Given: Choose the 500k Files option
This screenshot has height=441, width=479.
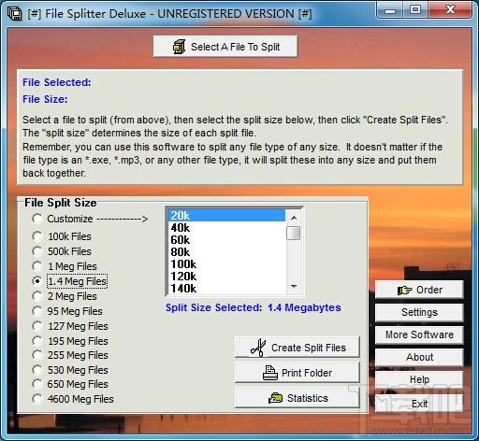Looking at the screenshot, I should [37, 251].
